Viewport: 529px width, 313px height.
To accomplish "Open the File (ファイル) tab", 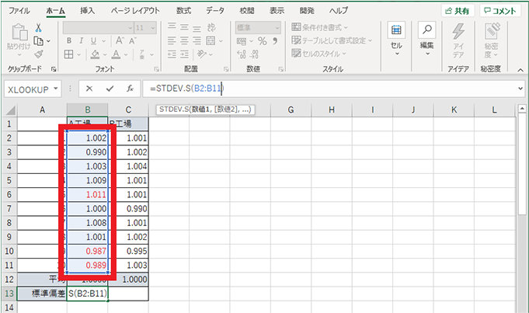I will pyautogui.click(x=19, y=11).
